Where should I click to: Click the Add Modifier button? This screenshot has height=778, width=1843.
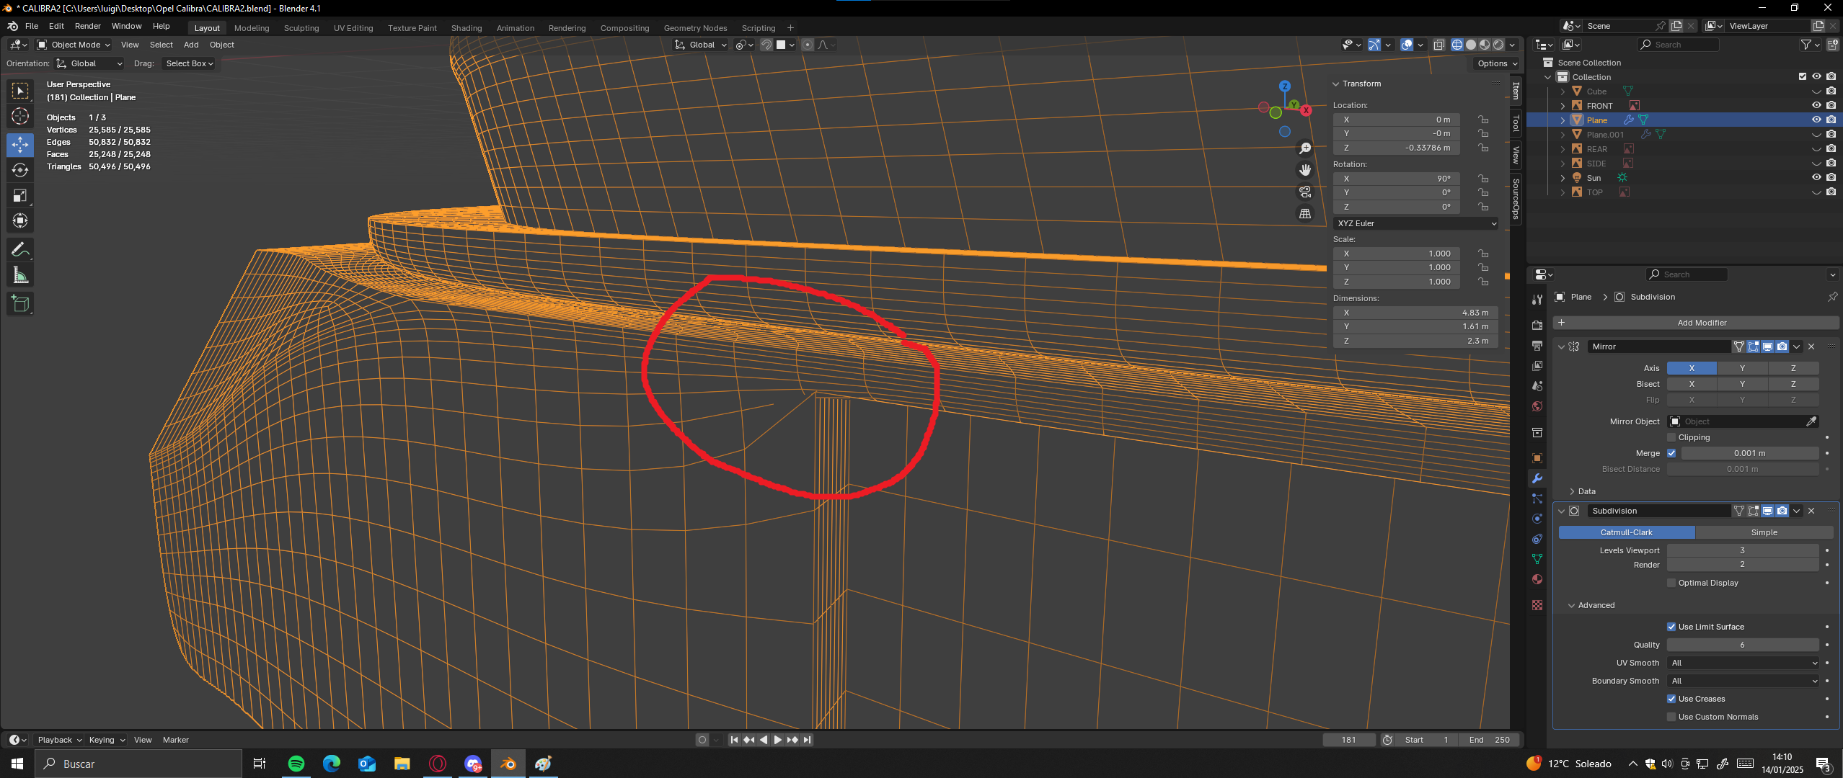click(x=1696, y=323)
